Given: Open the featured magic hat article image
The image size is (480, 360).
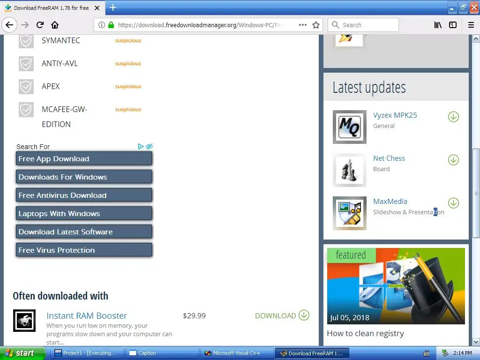Looking at the screenshot, I should (x=396, y=286).
